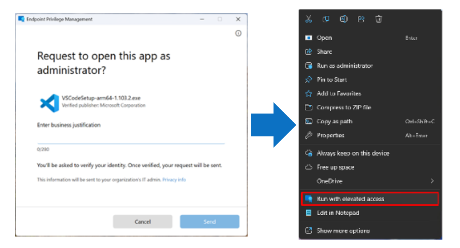Viewport: 460px width, 248px height.
Task: Click the Cut icon in context menu
Action: click(x=309, y=19)
